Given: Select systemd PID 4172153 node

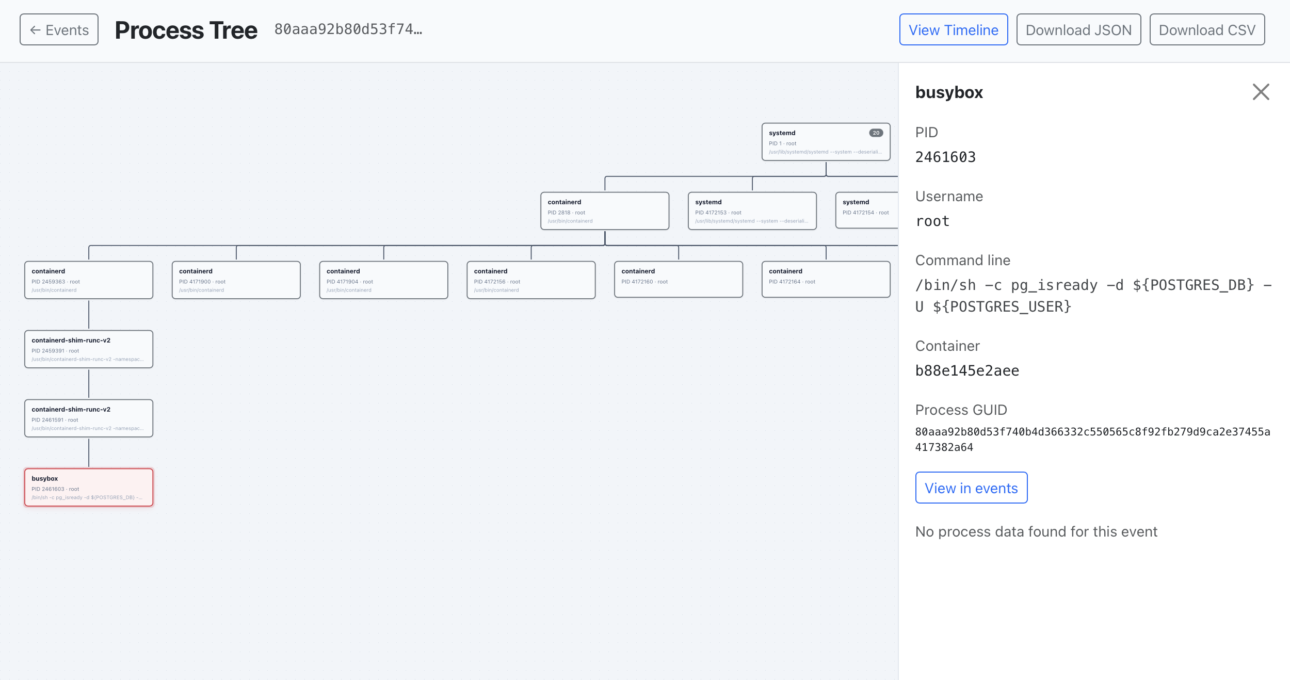Looking at the screenshot, I should (x=752, y=211).
